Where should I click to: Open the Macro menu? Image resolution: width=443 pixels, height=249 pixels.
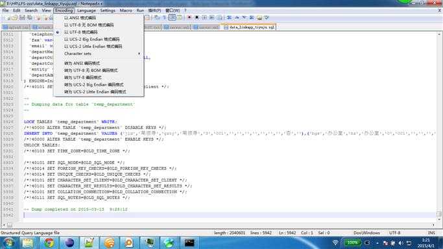126,10
